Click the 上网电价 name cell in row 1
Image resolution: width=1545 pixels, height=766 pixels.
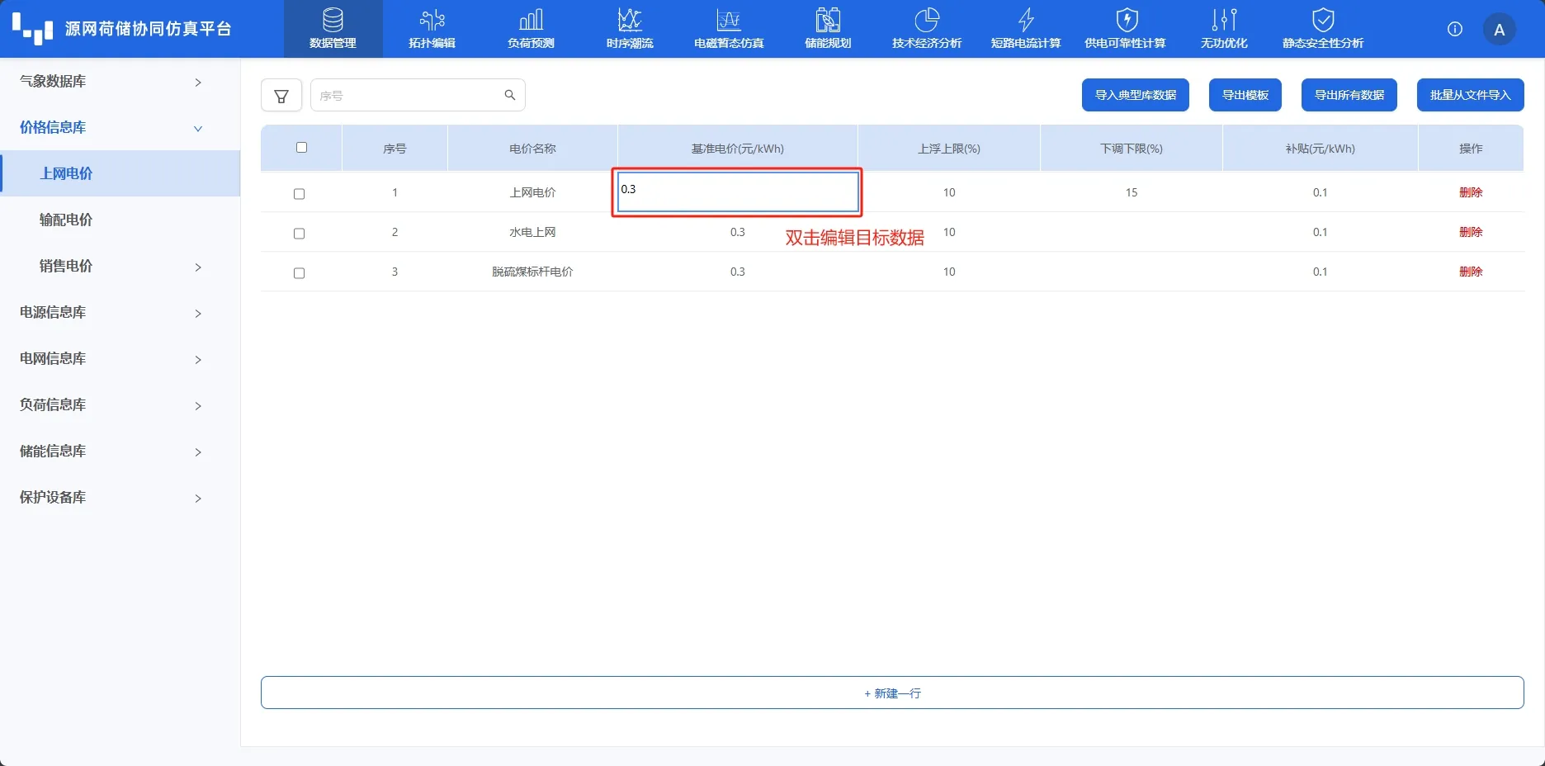click(532, 192)
